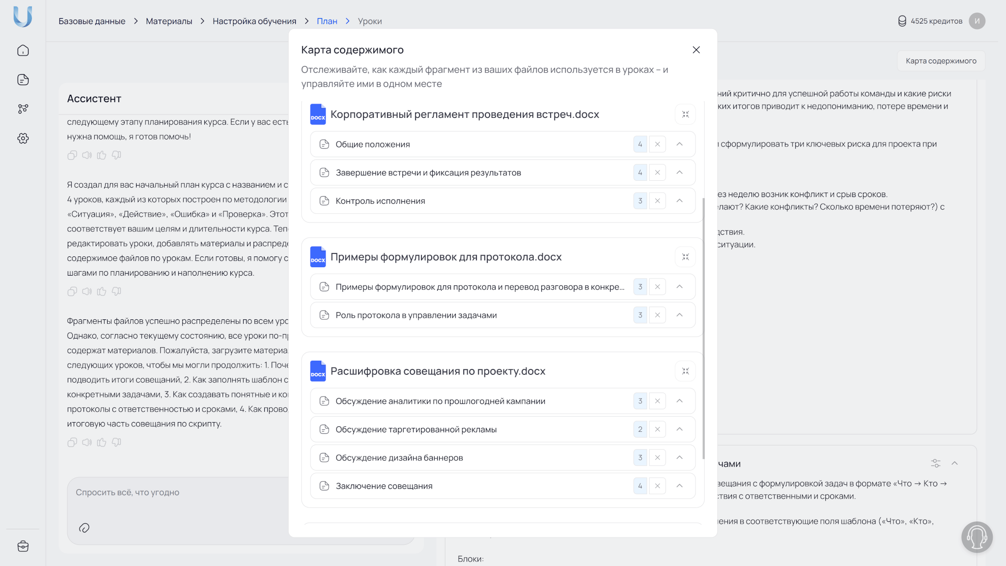This screenshot has height=566, width=1006.
Task: Remove the Общие положения fragment
Action: point(657,144)
